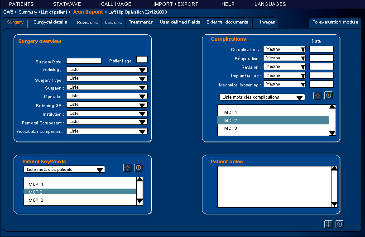
Task: Open the STATWAVE menu
Action: pyautogui.click(x=67, y=4)
